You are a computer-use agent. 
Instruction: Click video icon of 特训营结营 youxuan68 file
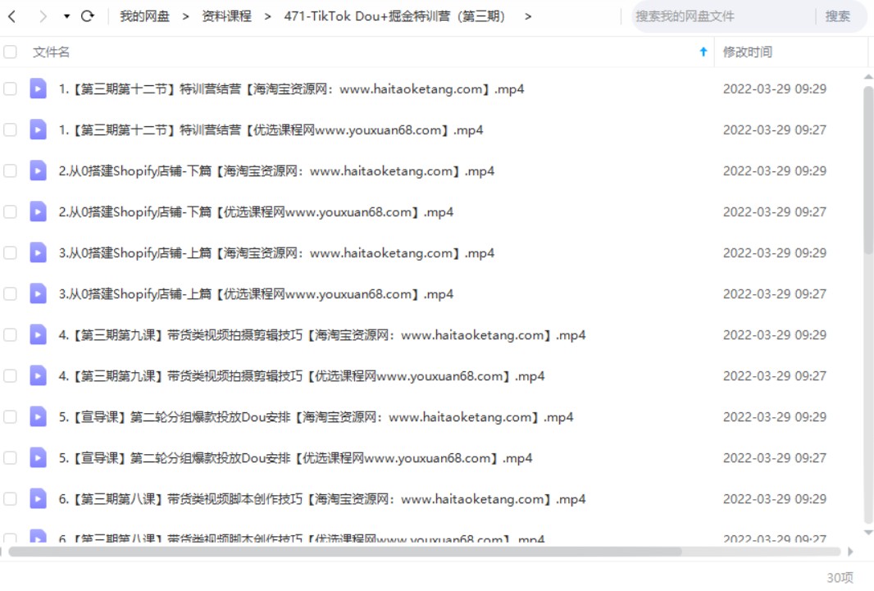coord(38,130)
